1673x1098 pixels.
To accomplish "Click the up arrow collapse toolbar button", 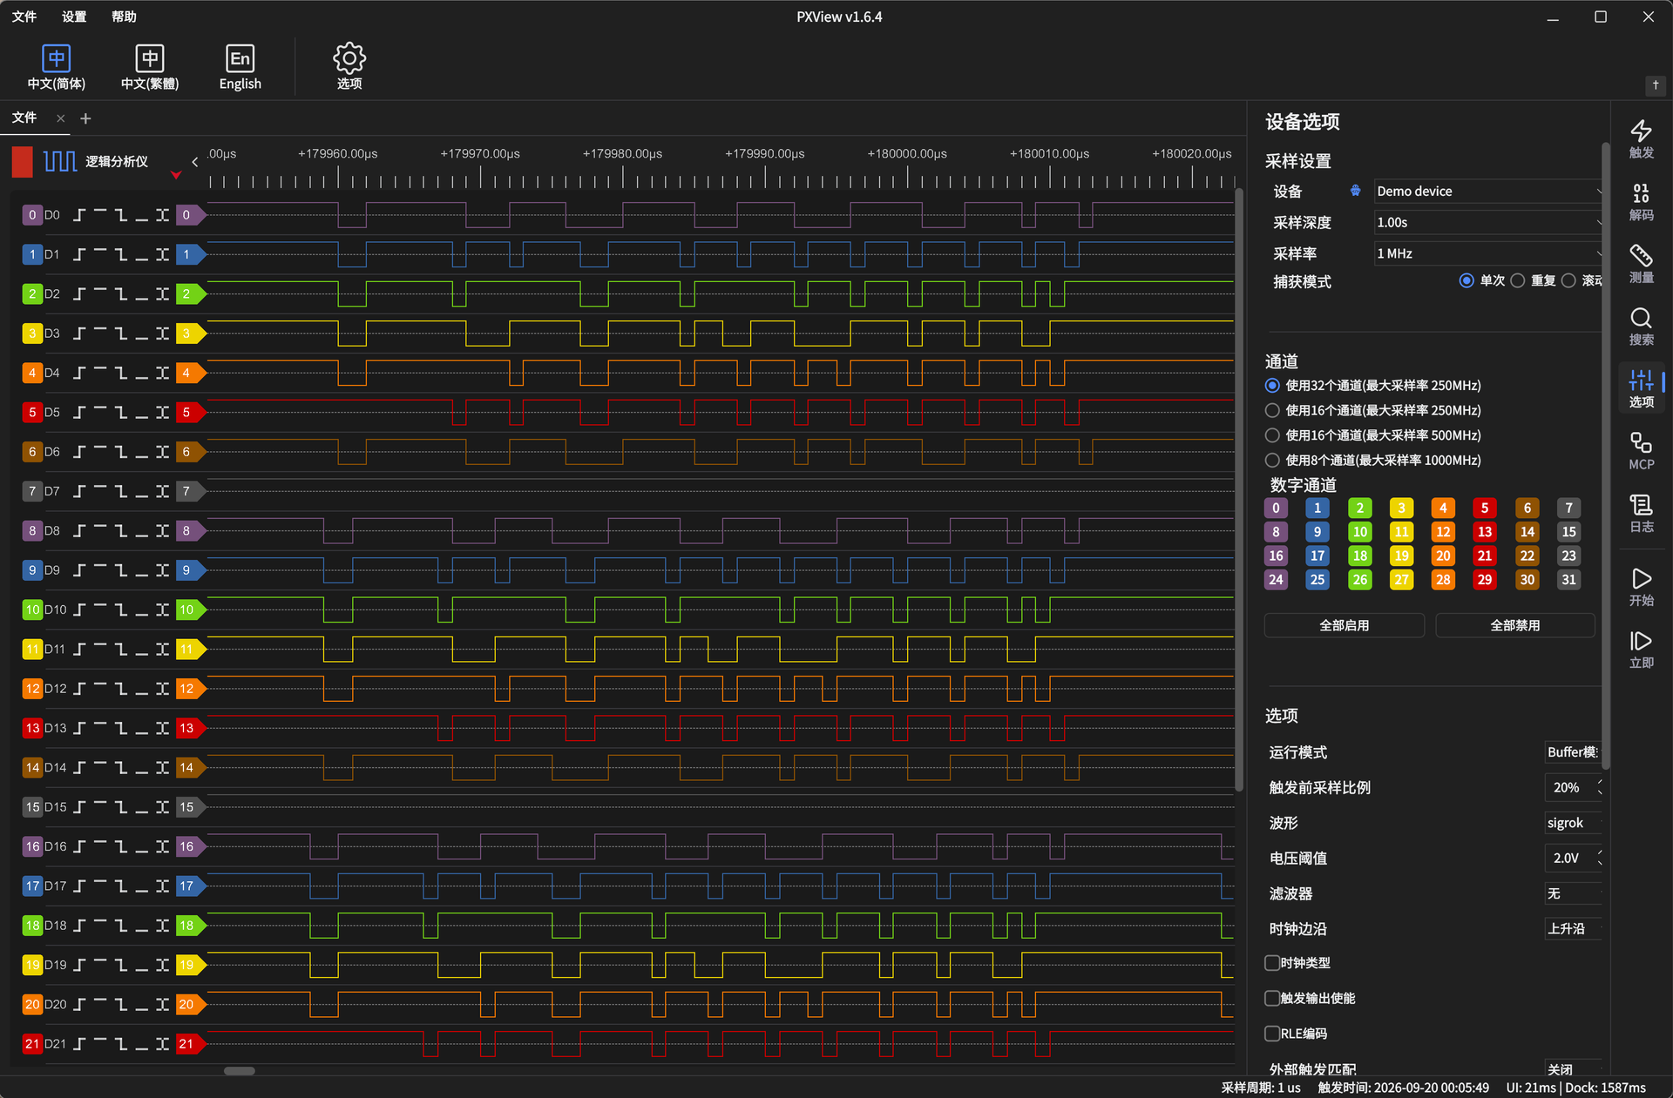I will 1656,85.
